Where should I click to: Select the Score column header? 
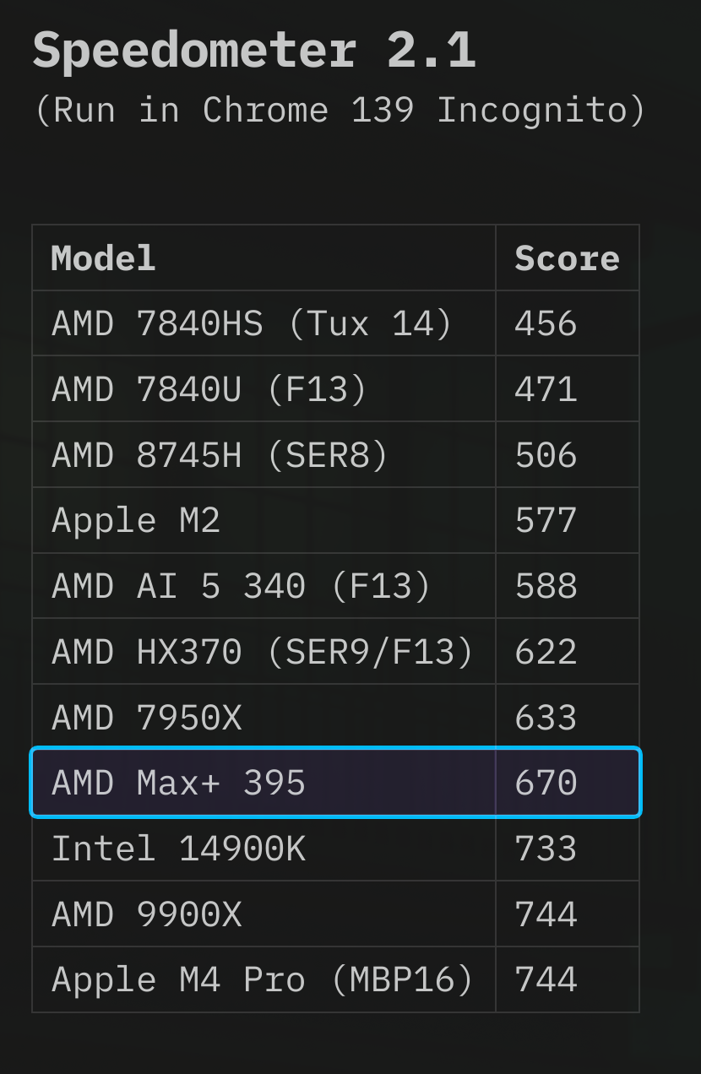(x=568, y=258)
